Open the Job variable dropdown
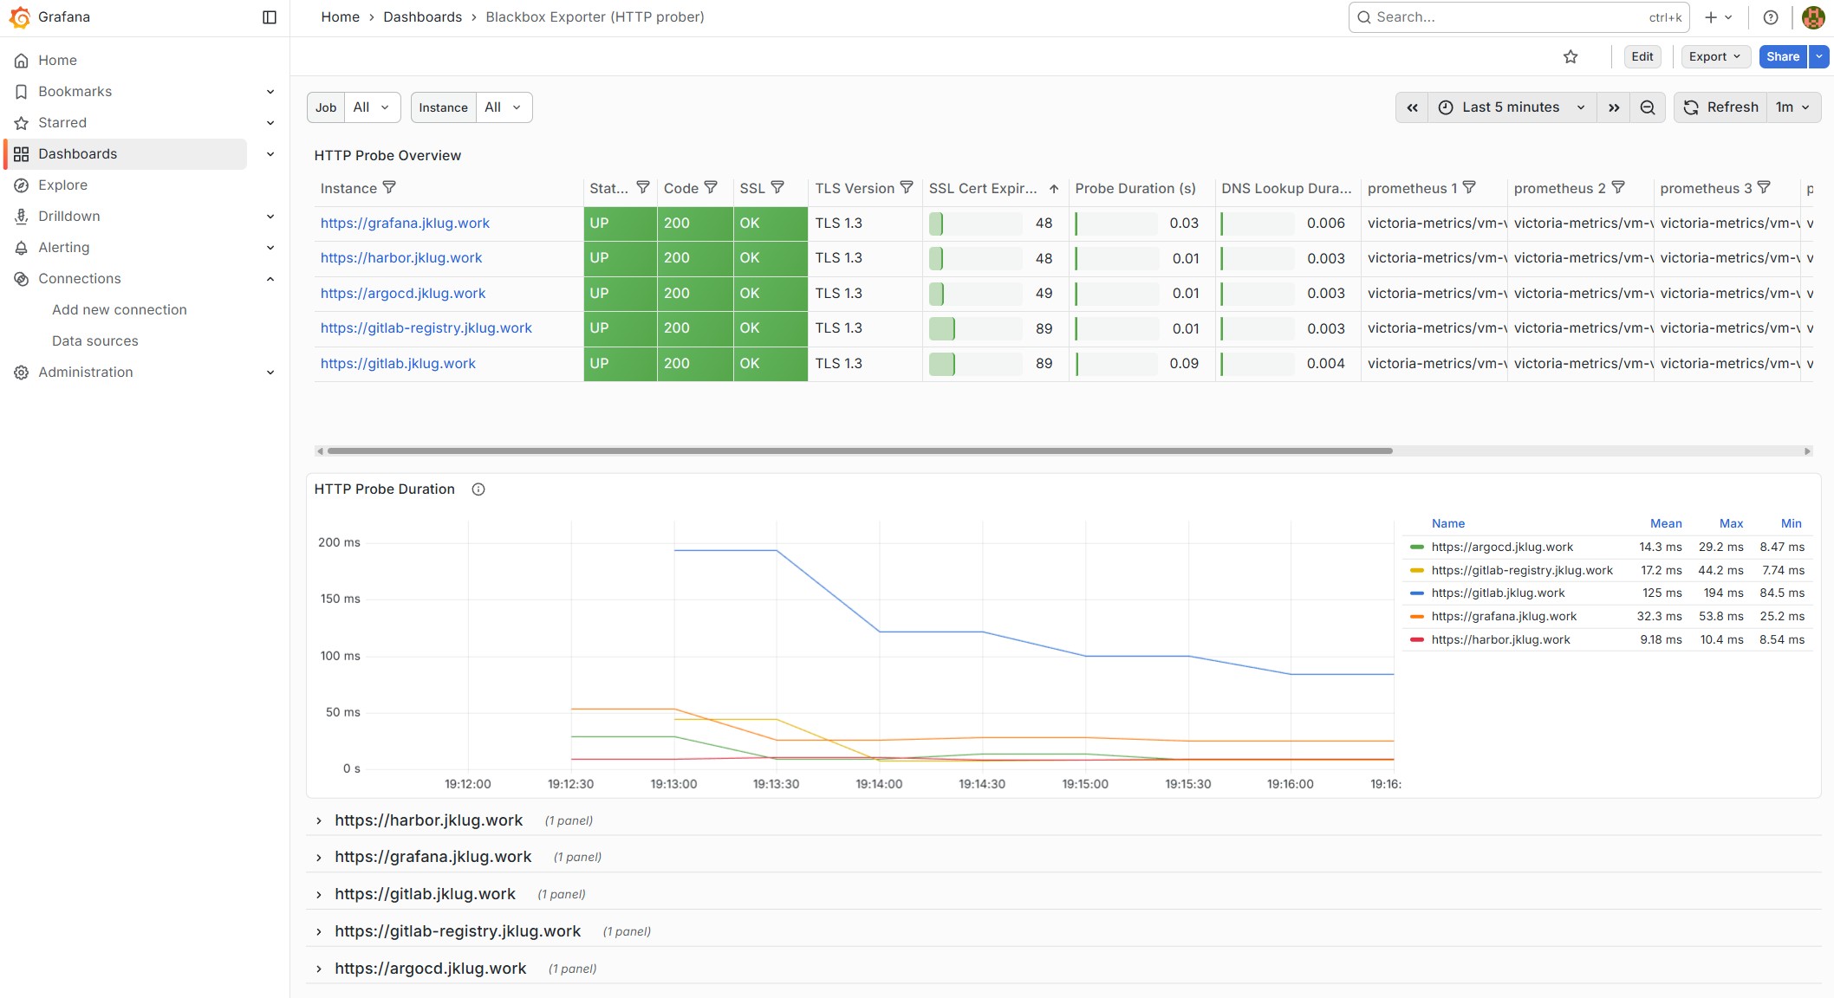The height and width of the screenshot is (998, 1834). (372, 107)
